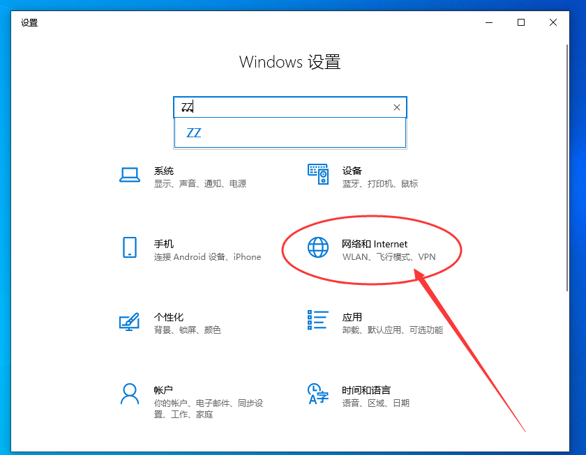Click description 蓝牙、打印机、鼠标
Screen dimensions: 586x455
pyautogui.click(x=380, y=184)
